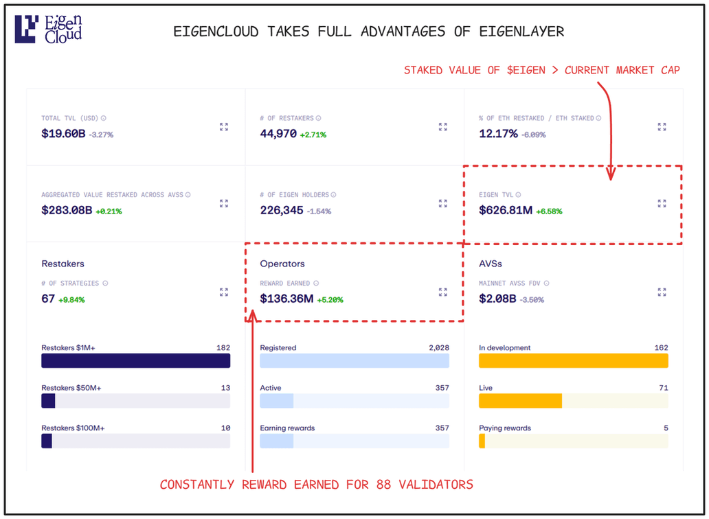Click the EigenCloud logo

point(48,30)
